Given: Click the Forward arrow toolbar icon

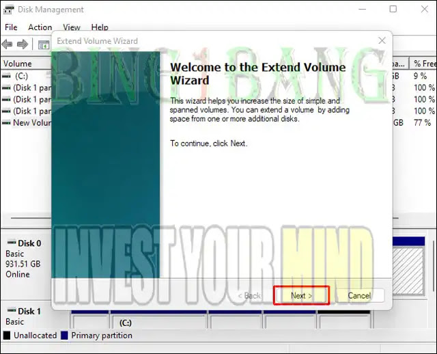Looking at the screenshot, I should pyautogui.click(x=23, y=44).
